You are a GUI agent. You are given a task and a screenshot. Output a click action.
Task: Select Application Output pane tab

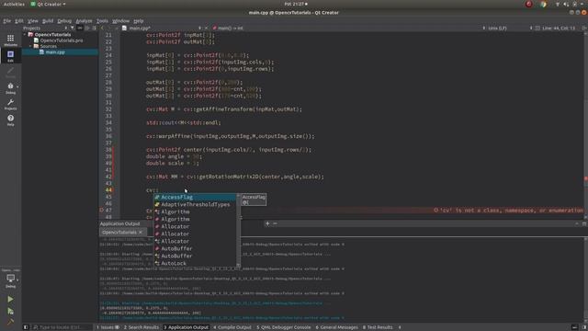click(x=186, y=327)
